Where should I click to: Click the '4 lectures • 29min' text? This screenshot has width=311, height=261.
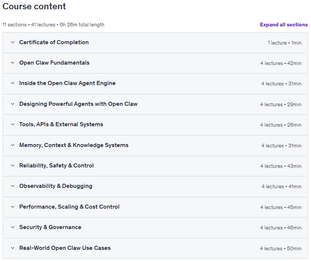click(x=281, y=104)
